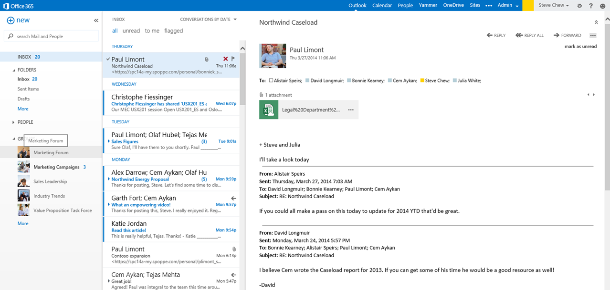Open the Yammer tab in top navigation
610x290 pixels.
coord(428,6)
